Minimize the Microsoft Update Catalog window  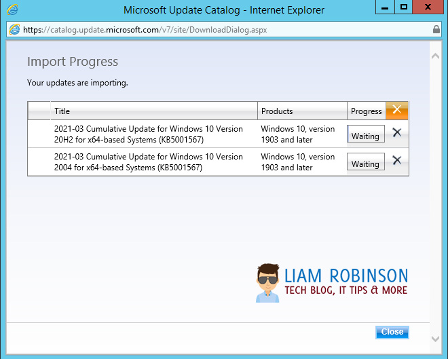tap(385, 7)
